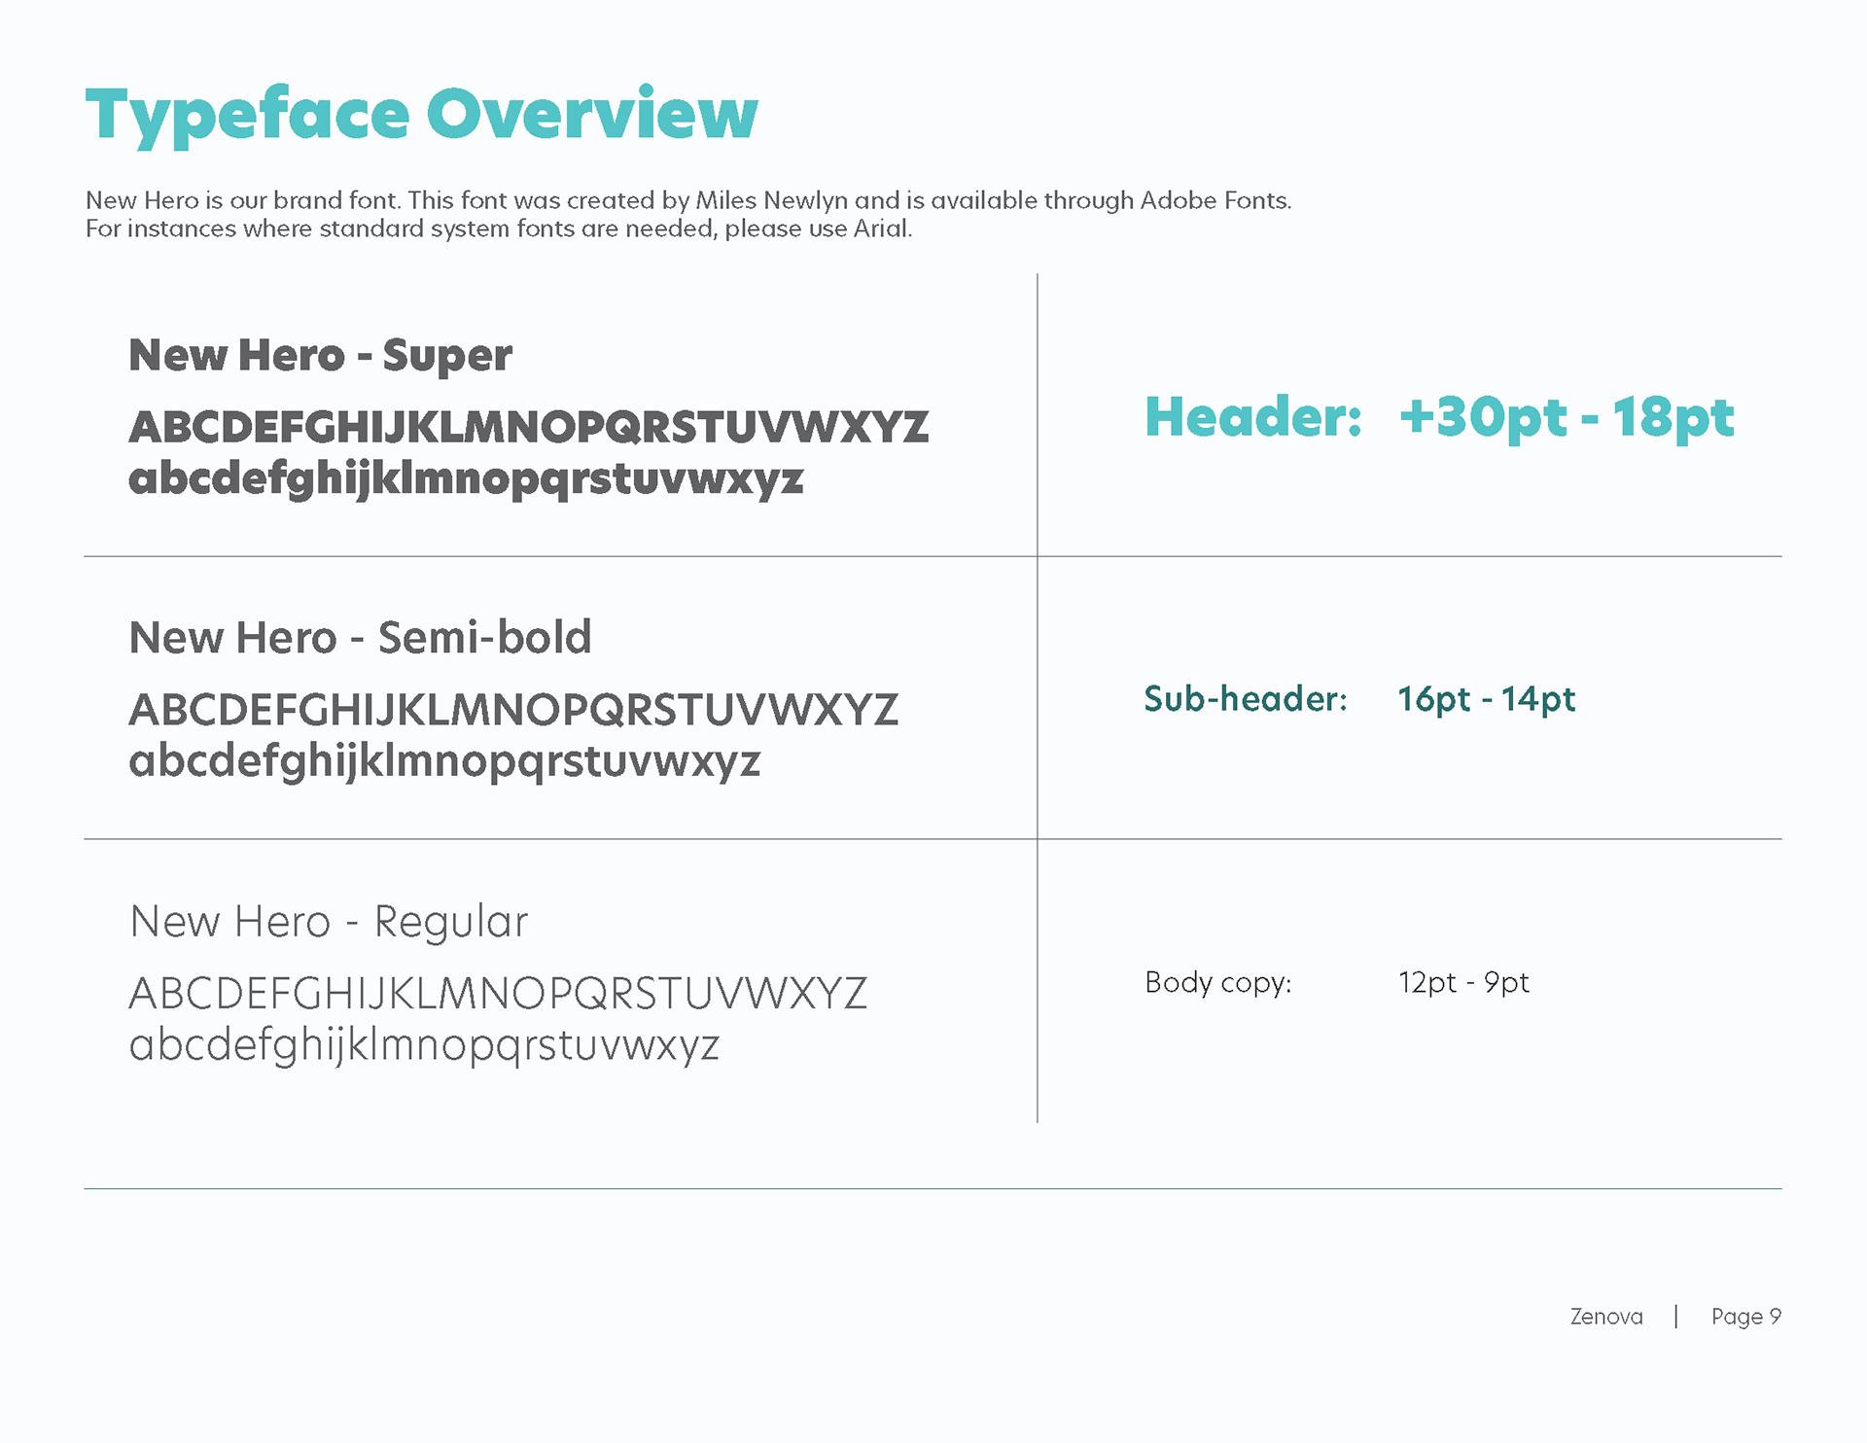Select the New Hero - Regular heading

329,922
